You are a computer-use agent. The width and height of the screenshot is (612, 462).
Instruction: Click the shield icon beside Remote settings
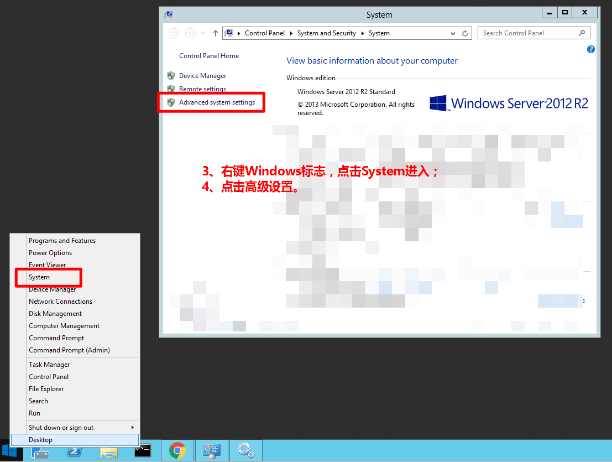[171, 89]
